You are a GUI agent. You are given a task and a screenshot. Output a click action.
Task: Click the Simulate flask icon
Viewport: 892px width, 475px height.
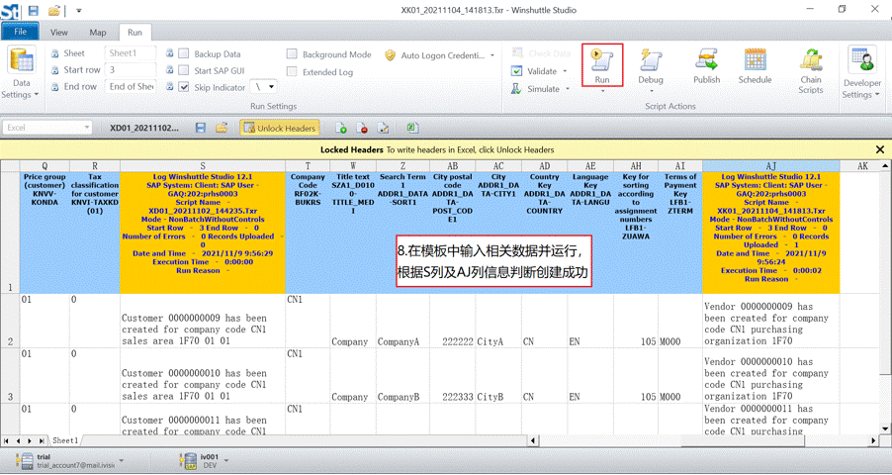(516, 89)
